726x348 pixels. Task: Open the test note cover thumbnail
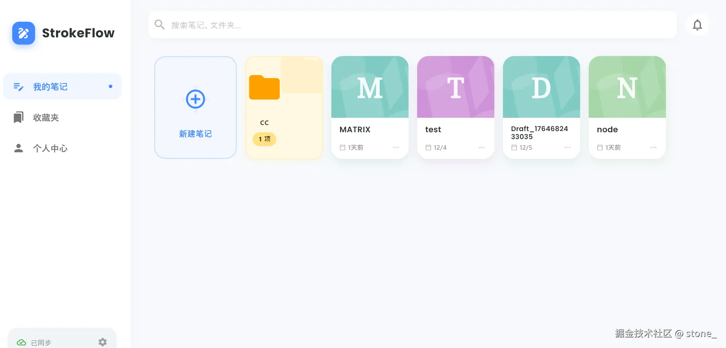click(x=456, y=87)
